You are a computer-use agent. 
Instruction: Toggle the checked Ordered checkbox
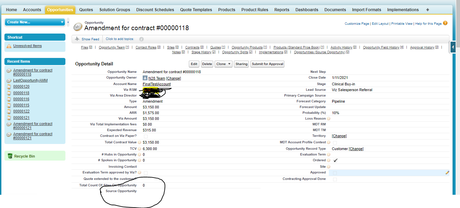click(335, 160)
